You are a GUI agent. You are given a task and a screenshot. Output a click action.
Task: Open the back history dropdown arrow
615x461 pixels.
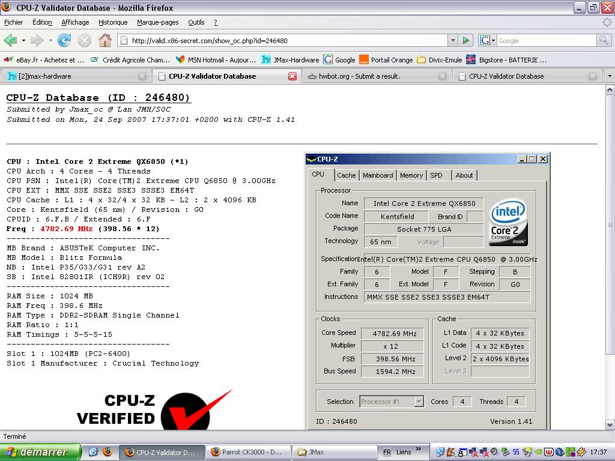tap(23, 40)
